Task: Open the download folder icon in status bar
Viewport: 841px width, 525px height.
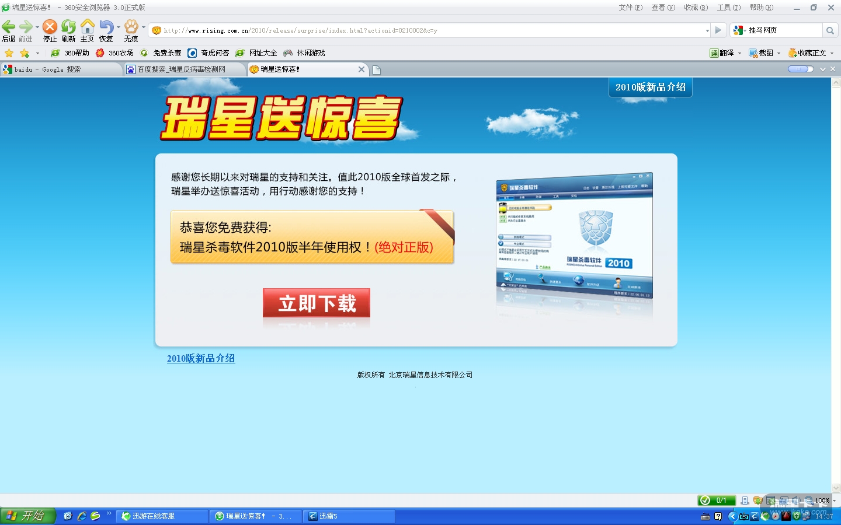Action: click(757, 501)
